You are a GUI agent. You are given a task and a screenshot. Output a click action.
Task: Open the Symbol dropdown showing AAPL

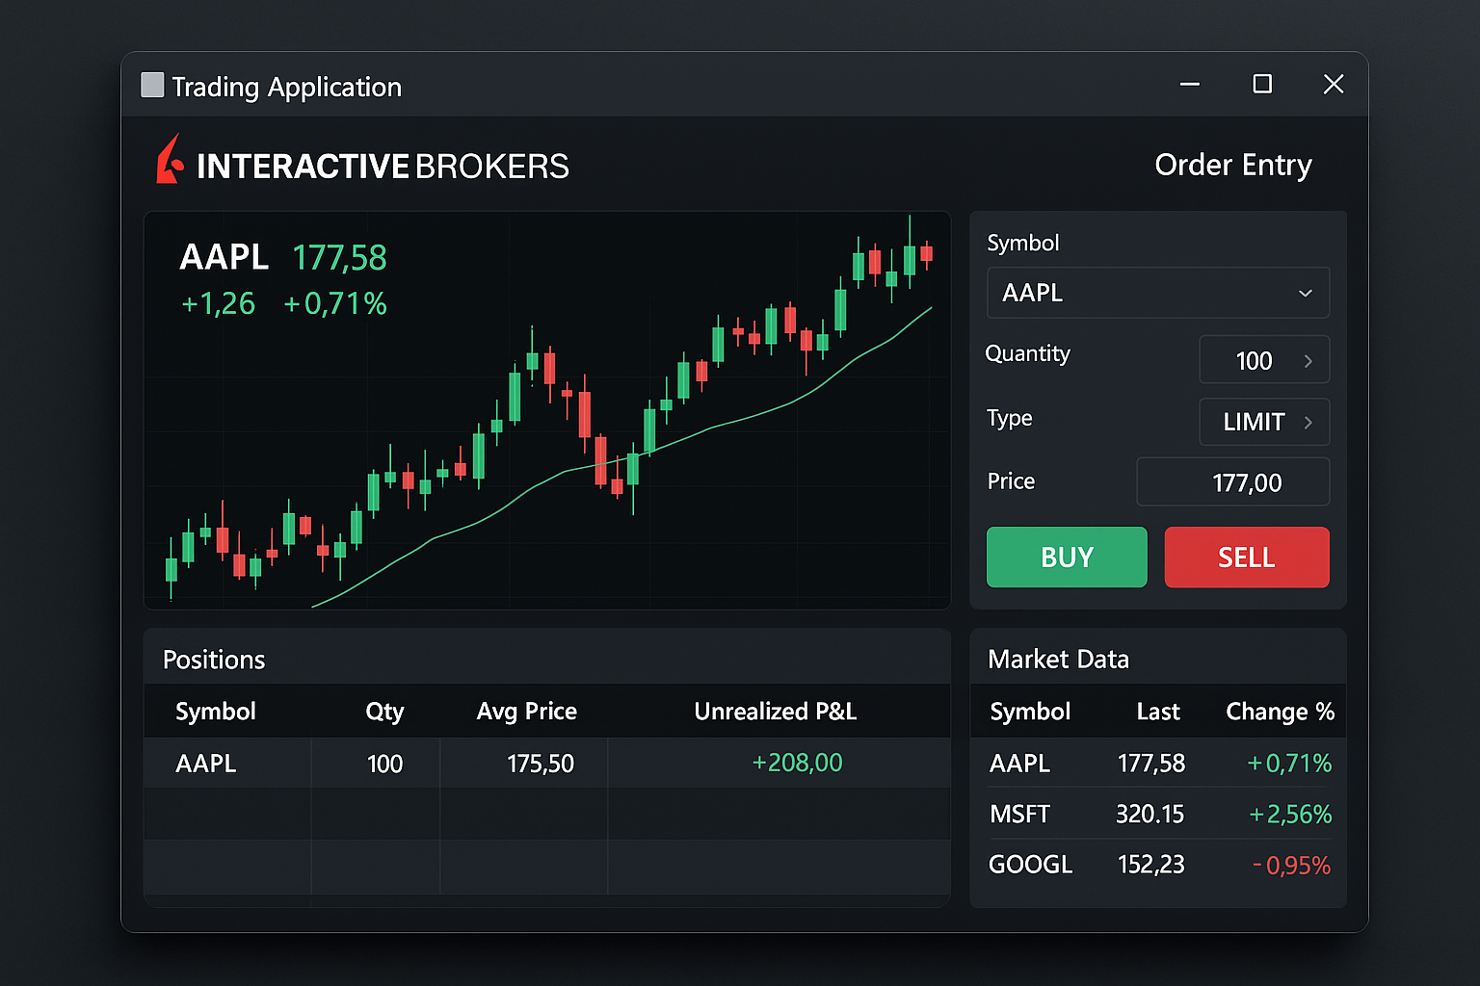[x=1157, y=293]
